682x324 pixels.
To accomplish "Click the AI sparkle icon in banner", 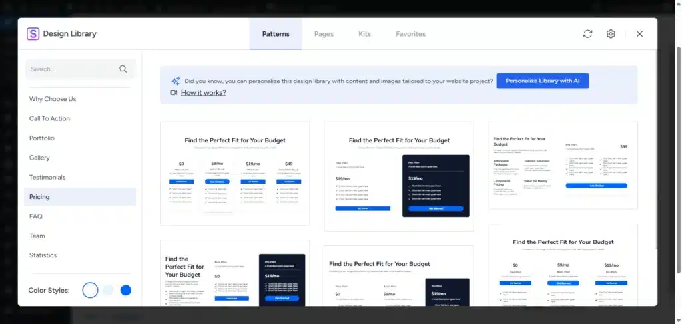I will coord(176,81).
